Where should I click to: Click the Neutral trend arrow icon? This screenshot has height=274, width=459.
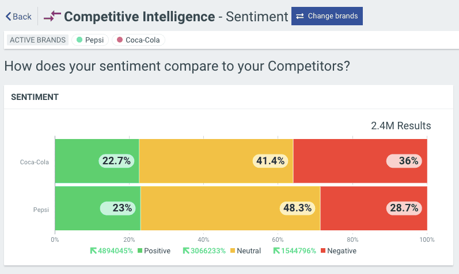pyautogui.click(x=186, y=250)
